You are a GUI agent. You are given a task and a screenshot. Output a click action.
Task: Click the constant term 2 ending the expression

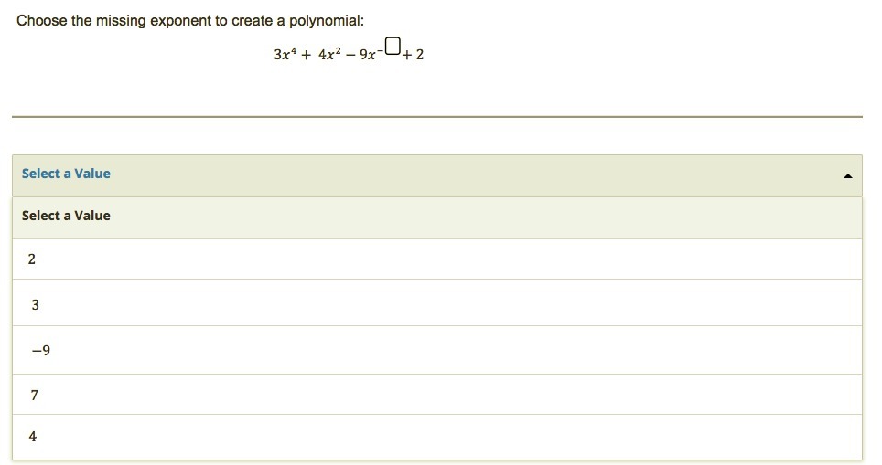pos(420,55)
